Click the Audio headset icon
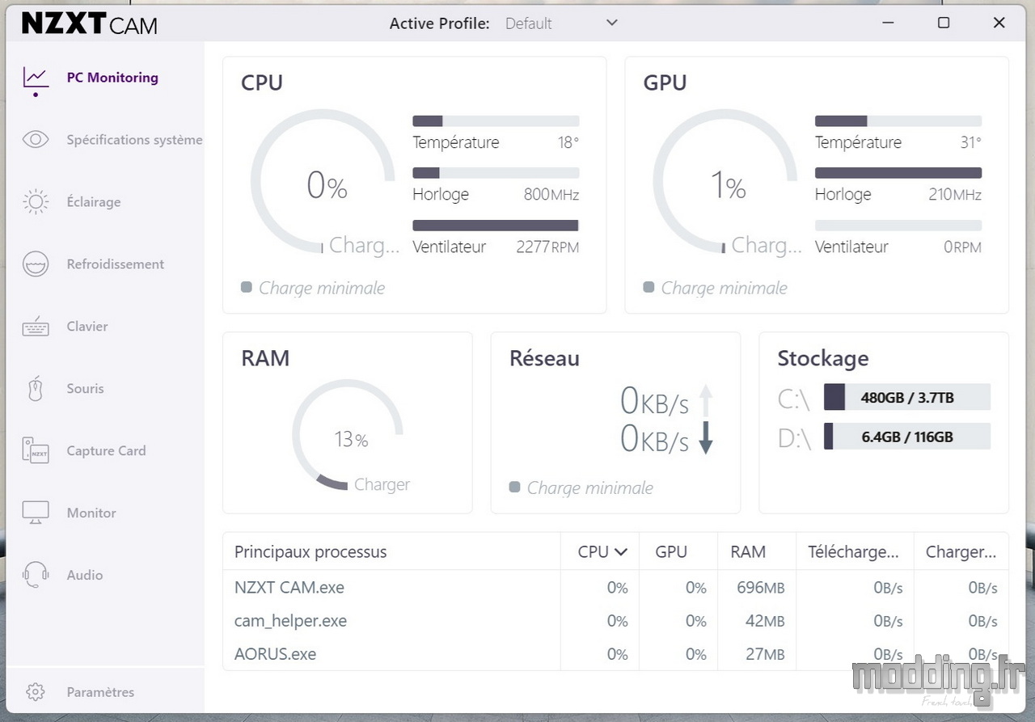The height and width of the screenshot is (722, 1035). pyautogui.click(x=36, y=575)
